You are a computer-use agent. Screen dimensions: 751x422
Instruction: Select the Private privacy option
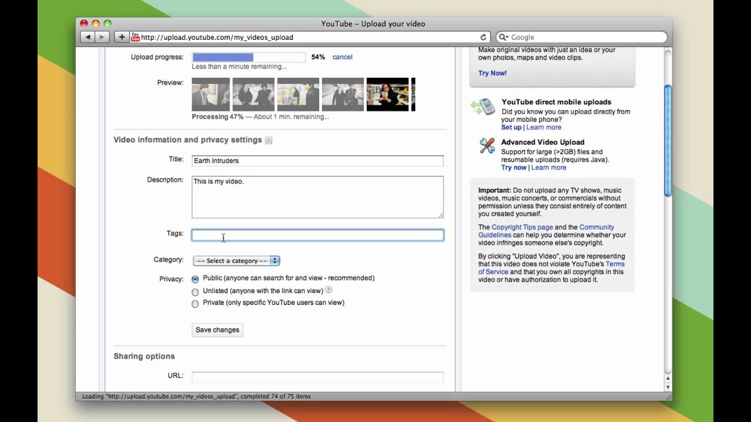195,304
